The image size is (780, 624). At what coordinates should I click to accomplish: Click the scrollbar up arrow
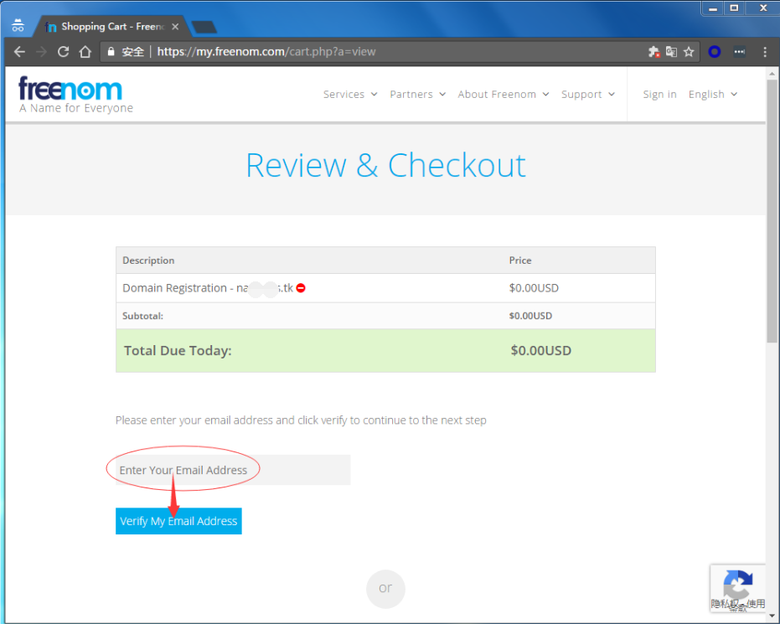772,74
